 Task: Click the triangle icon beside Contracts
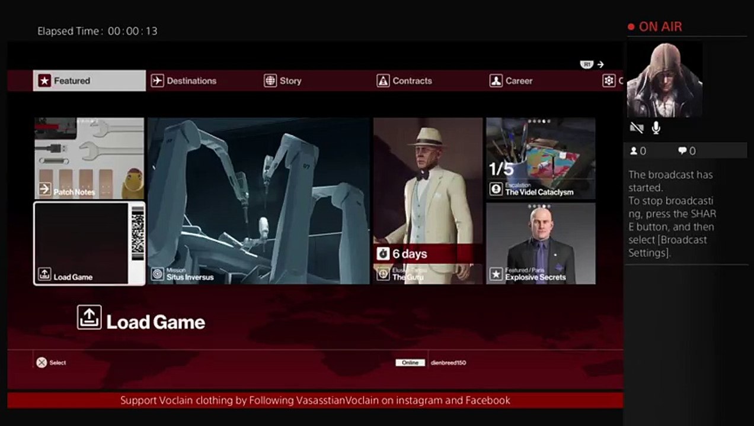coord(384,80)
